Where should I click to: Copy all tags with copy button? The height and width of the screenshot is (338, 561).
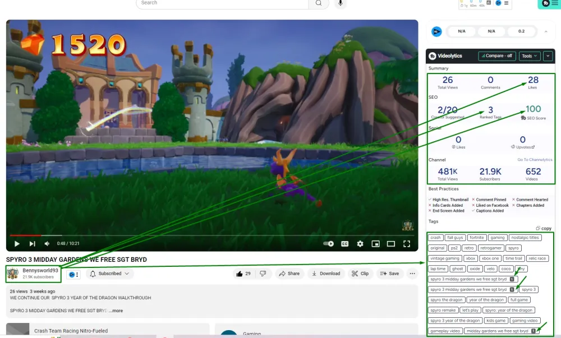(544, 228)
